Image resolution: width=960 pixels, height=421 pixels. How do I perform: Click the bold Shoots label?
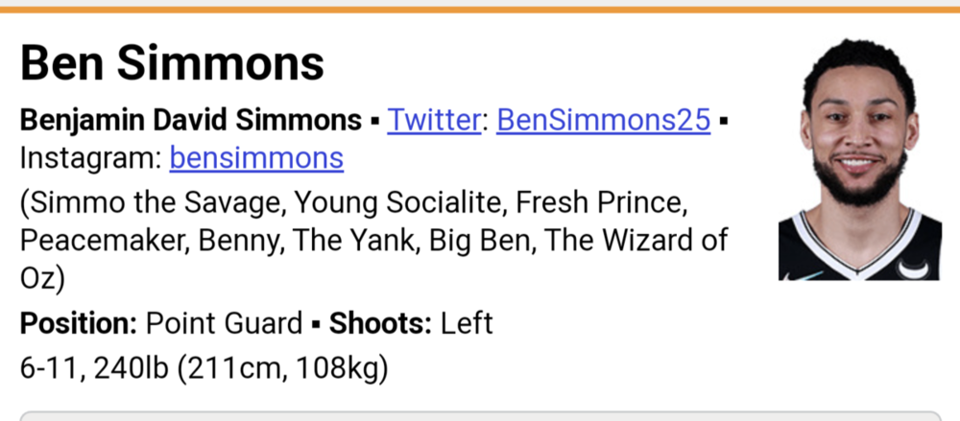pos(381,323)
